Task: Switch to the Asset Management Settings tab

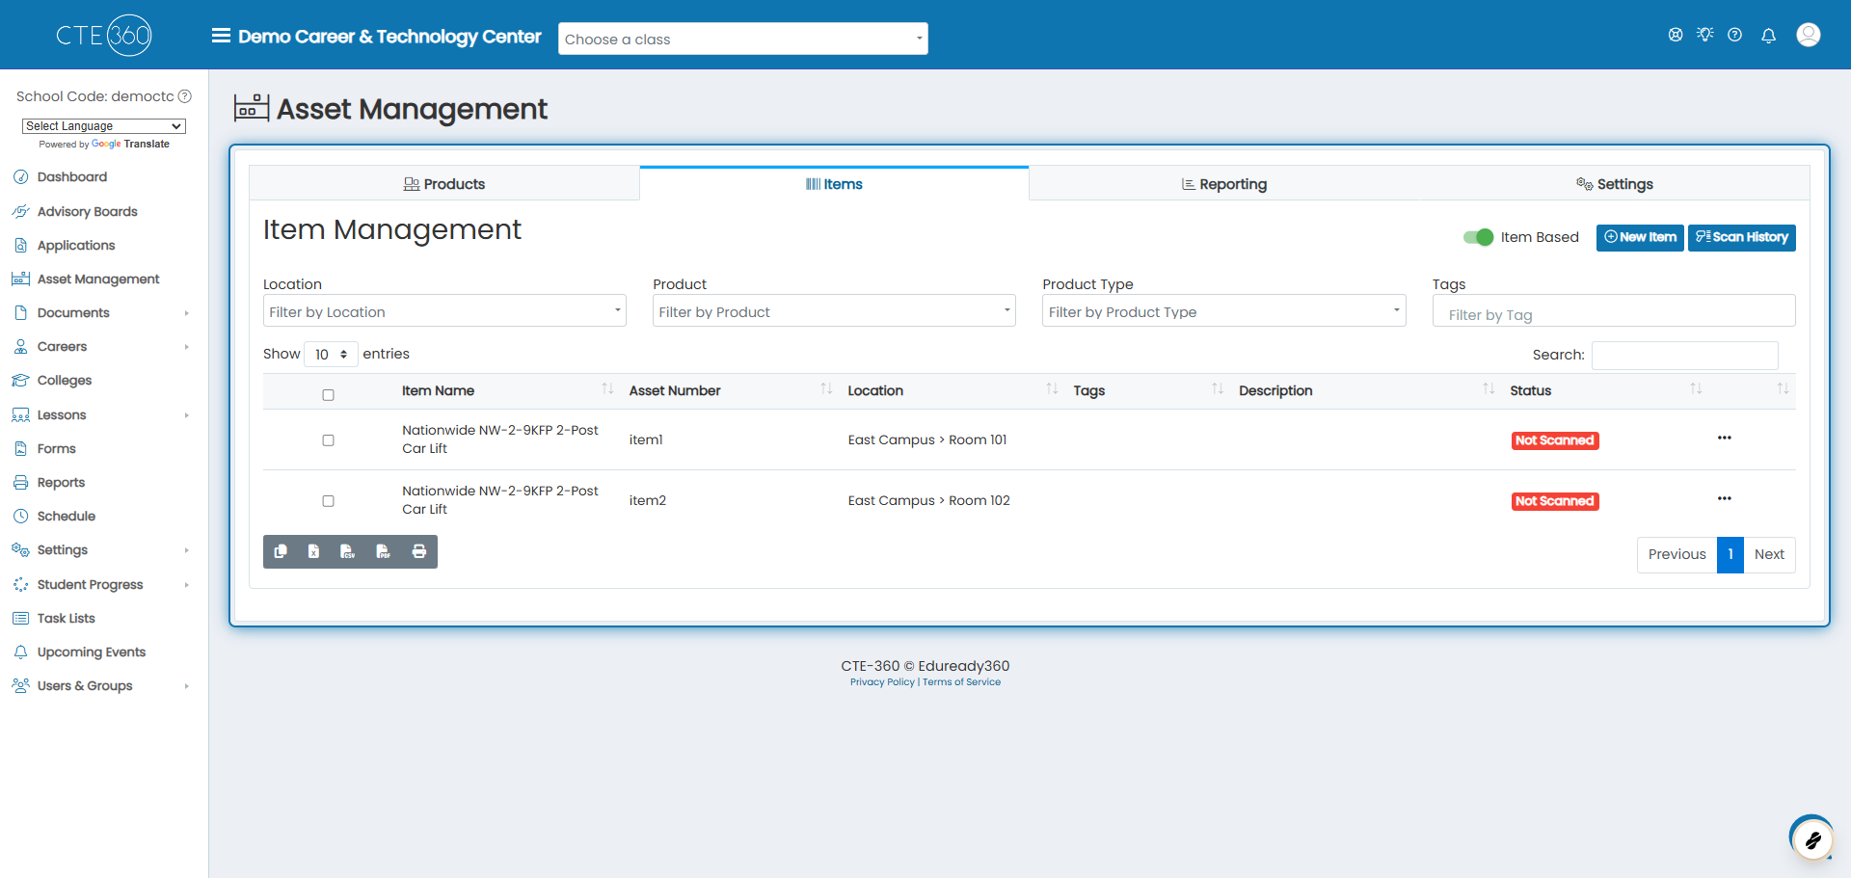Action: click(1615, 184)
